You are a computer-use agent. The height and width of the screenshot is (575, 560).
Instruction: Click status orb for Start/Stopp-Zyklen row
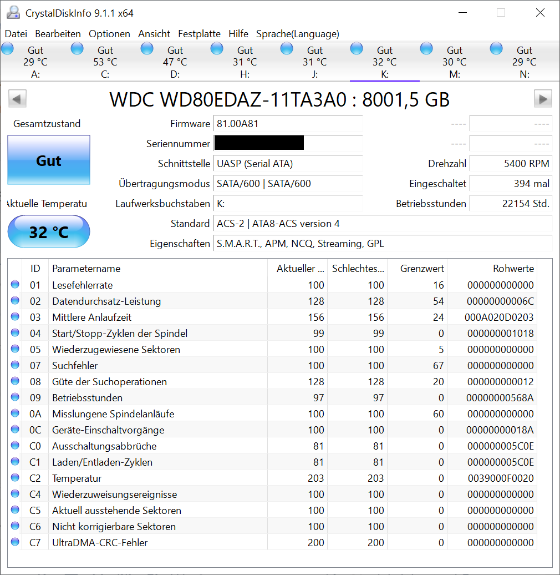pos(15,332)
